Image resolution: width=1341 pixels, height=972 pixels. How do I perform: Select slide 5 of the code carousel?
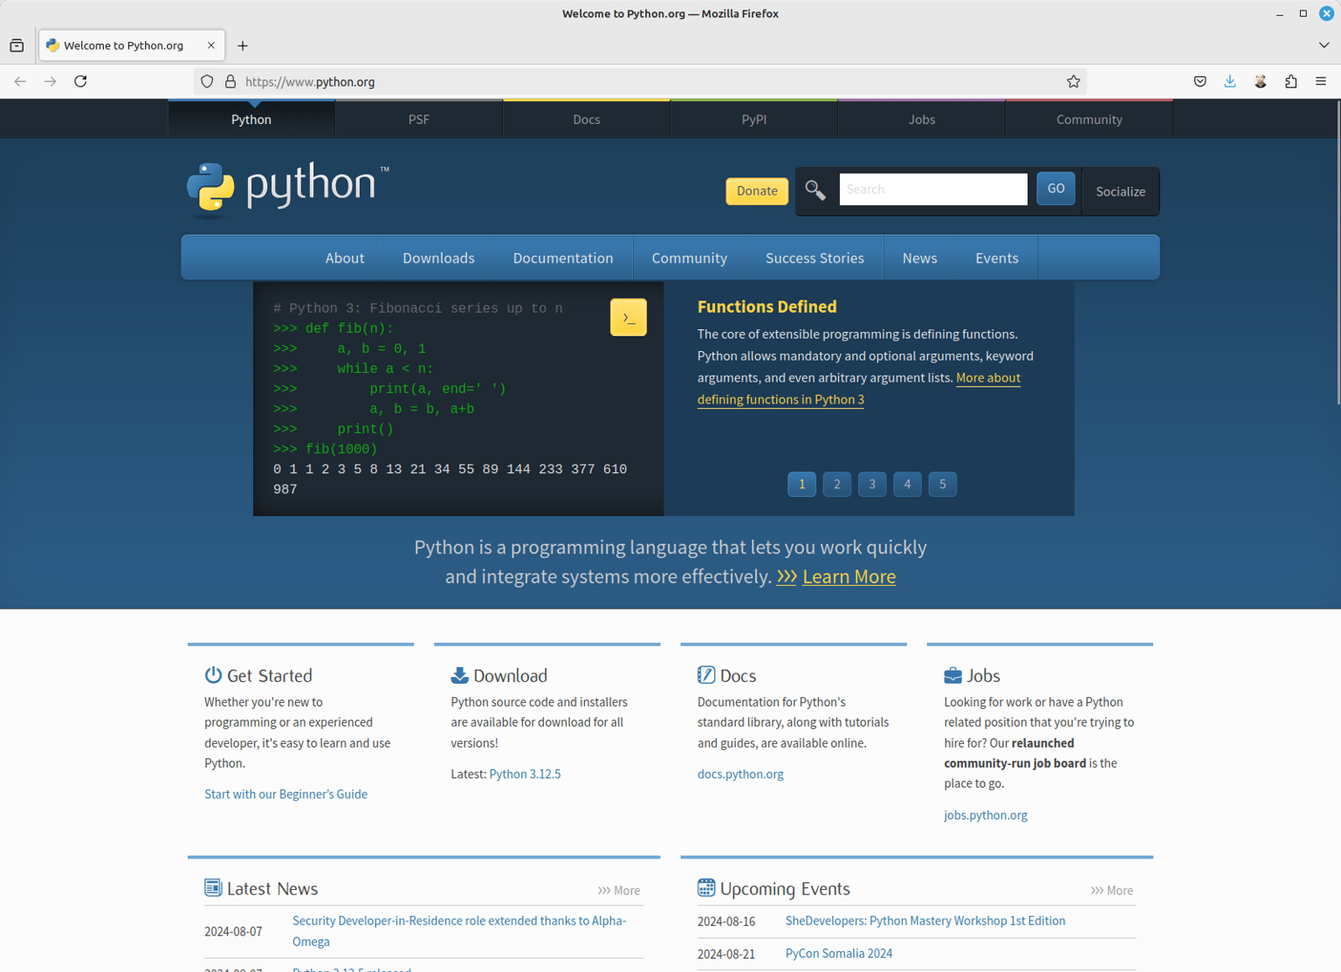(943, 484)
